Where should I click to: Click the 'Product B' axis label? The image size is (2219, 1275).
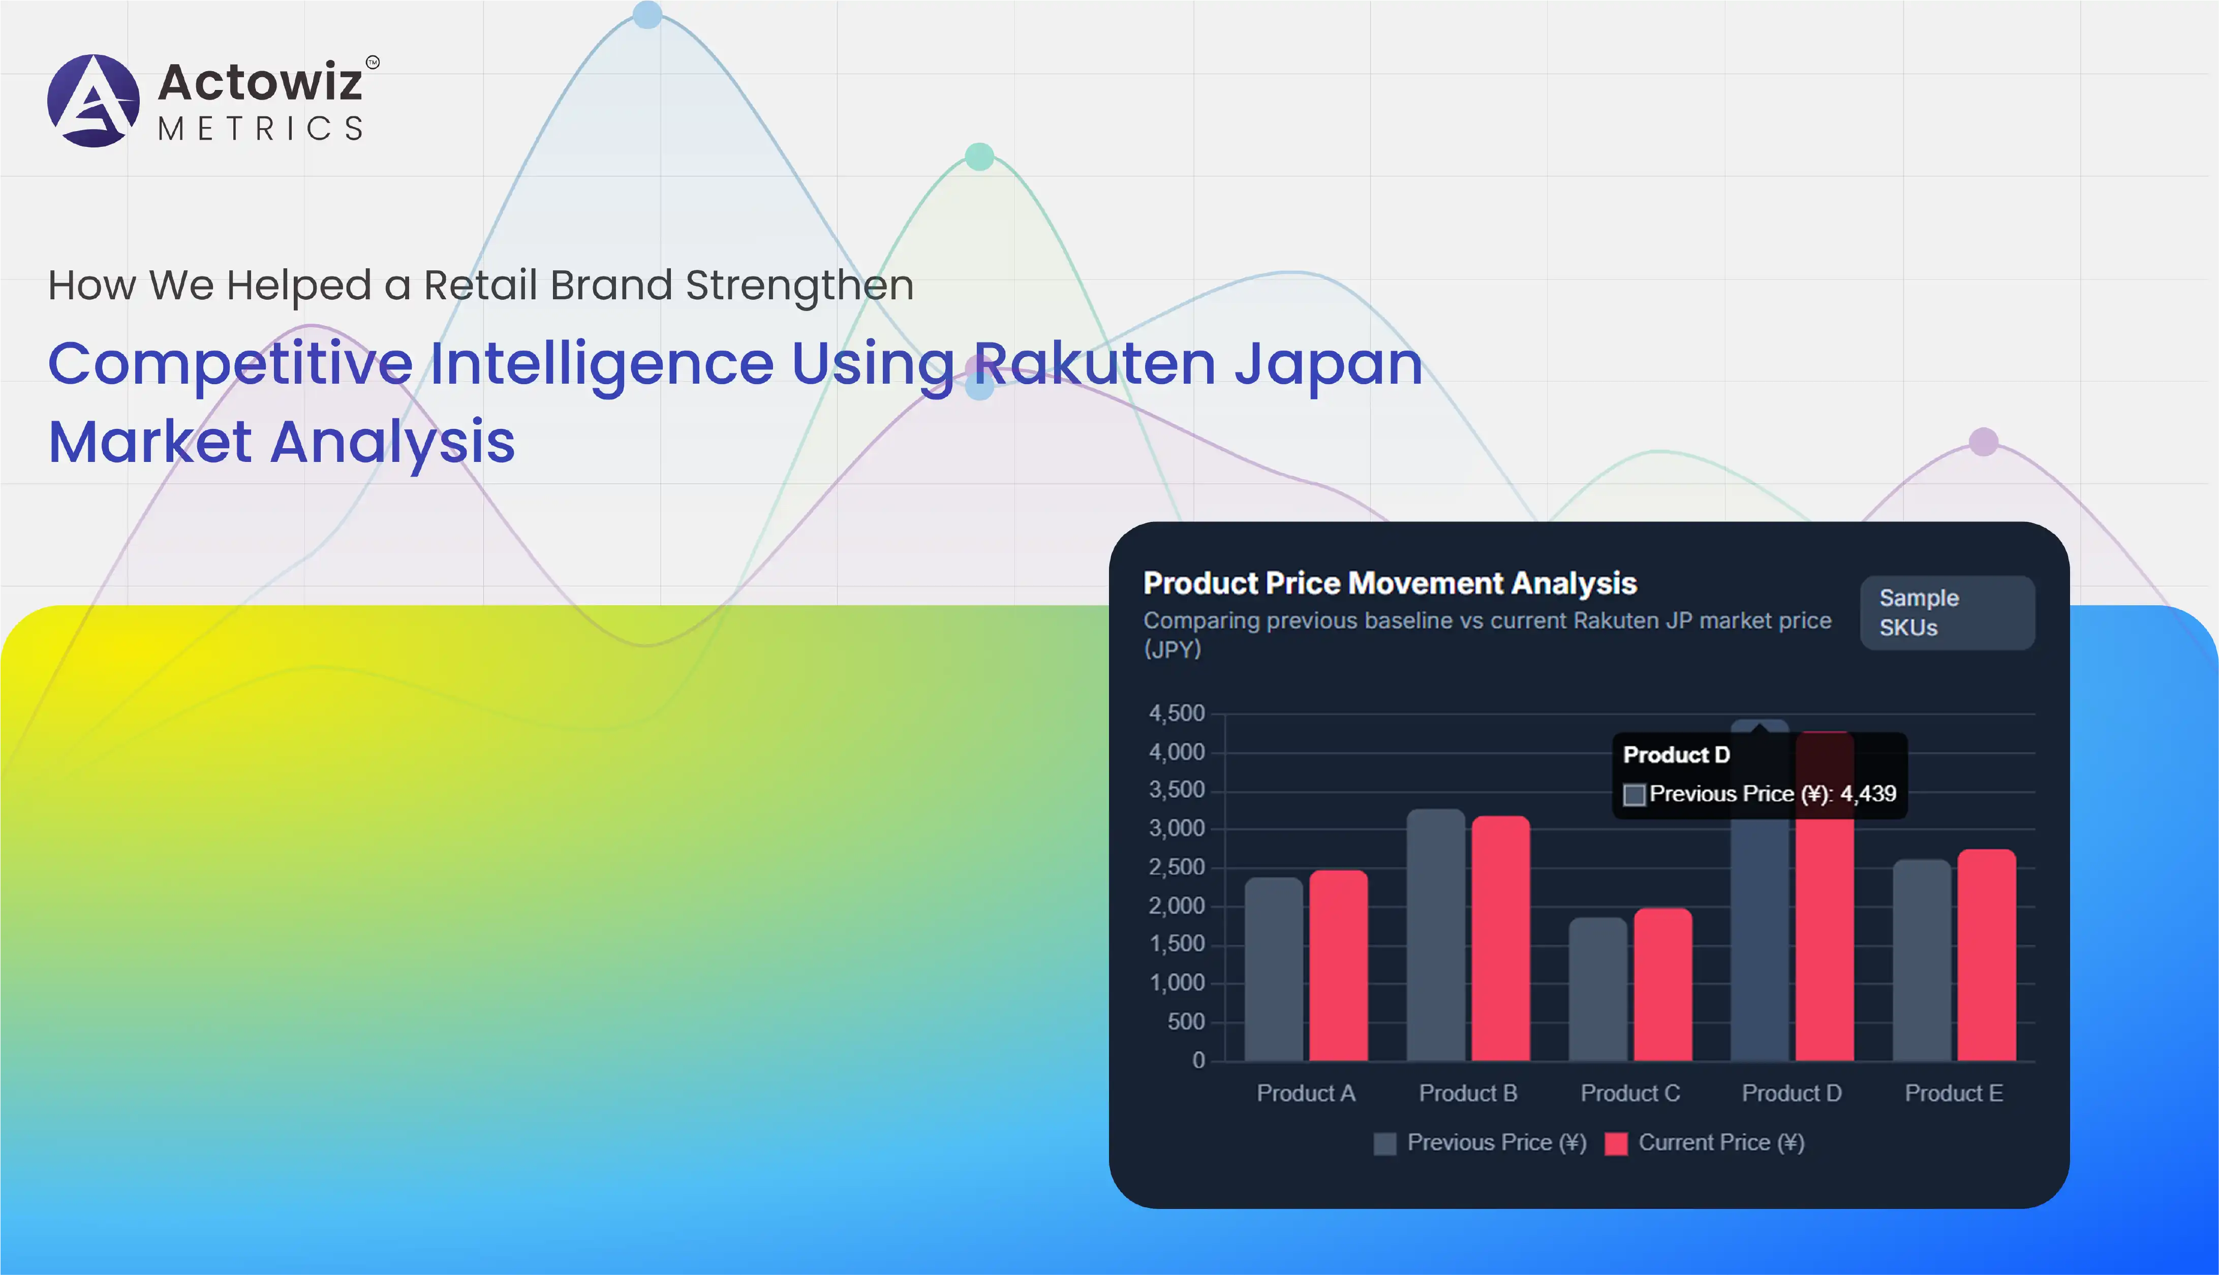pos(1468,1093)
